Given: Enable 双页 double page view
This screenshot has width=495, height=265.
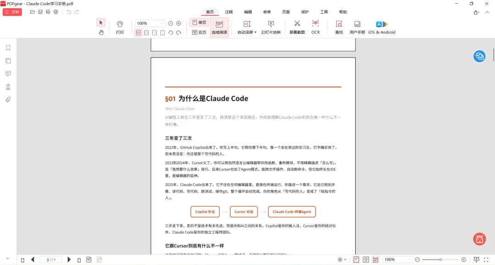Looking at the screenshot, I should coord(199,32).
